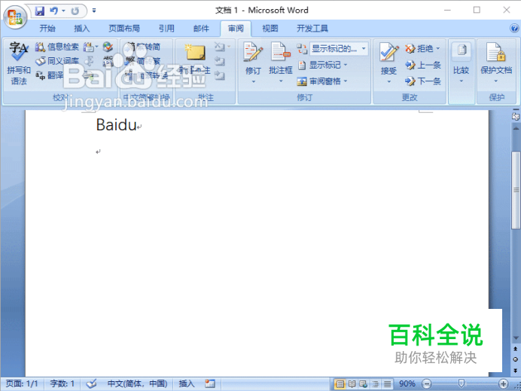Toggle 修订 track changes
521x391 pixels.
click(x=253, y=57)
